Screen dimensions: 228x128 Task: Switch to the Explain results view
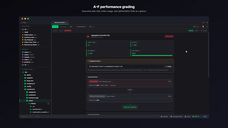tap(191, 31)
